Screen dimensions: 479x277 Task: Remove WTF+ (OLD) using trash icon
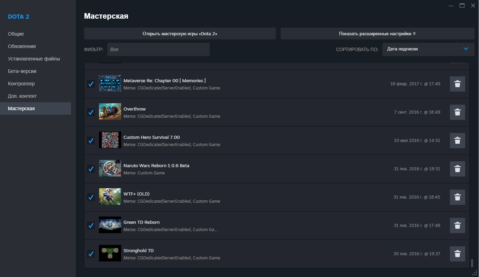click(x=457, y=197)
